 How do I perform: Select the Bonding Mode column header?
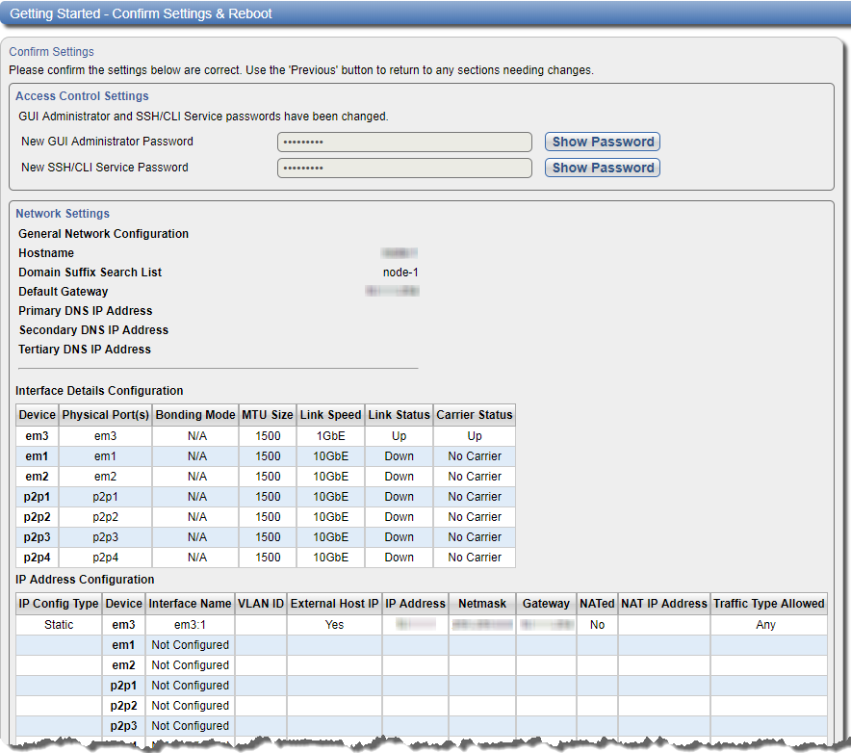click(195, 415)
